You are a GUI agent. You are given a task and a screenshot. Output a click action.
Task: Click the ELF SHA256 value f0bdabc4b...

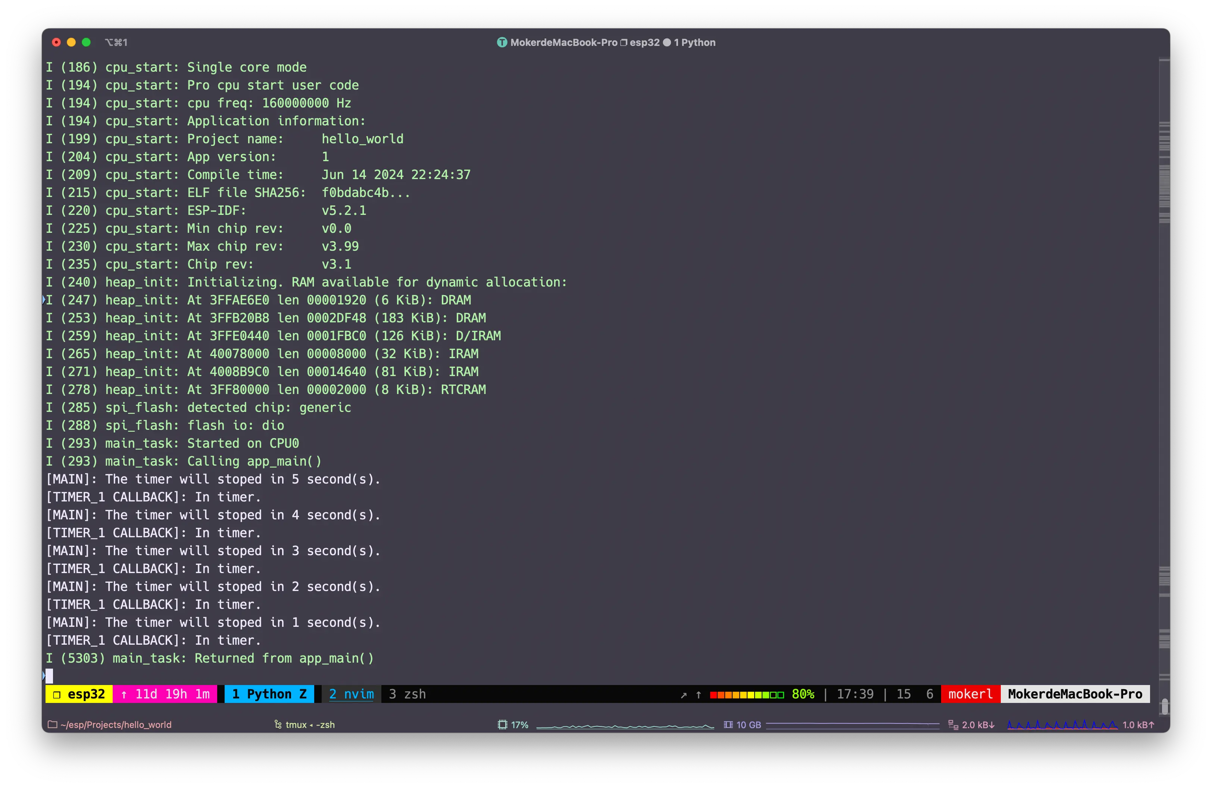point(365,193)
